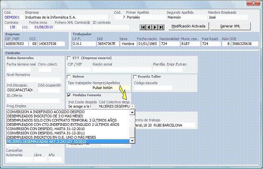The width and height of the screenshot is (263, 169).
Task: Click the contract code 111
Action: tap(25, 27)
